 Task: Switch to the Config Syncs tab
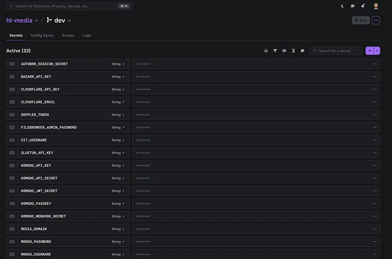[x=42, y=36]
